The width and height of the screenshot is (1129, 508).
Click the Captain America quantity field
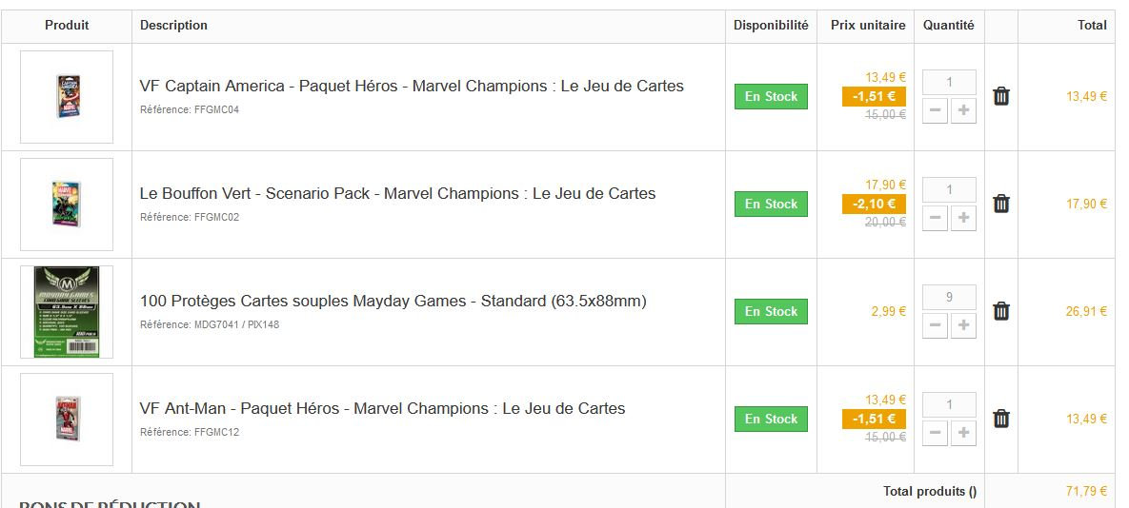point(949,82)
